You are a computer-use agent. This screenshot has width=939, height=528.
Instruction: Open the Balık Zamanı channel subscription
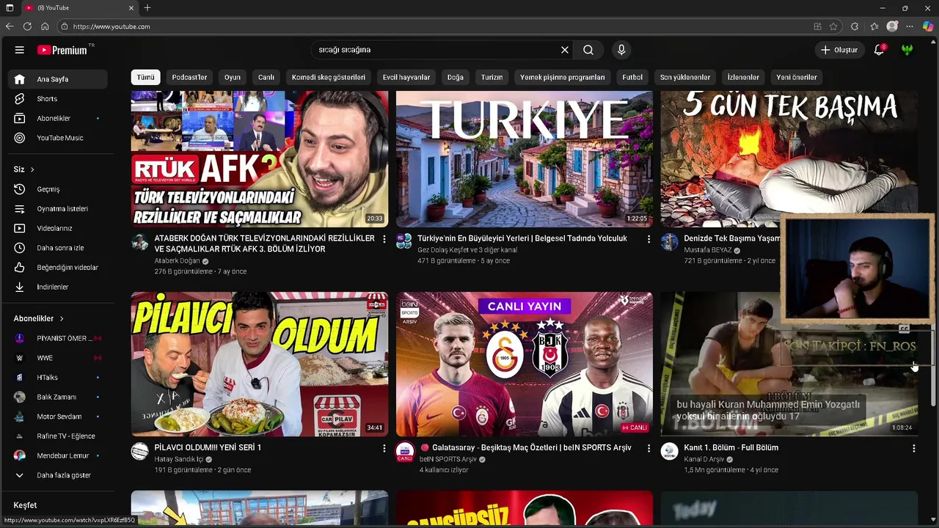click(59, 397)
